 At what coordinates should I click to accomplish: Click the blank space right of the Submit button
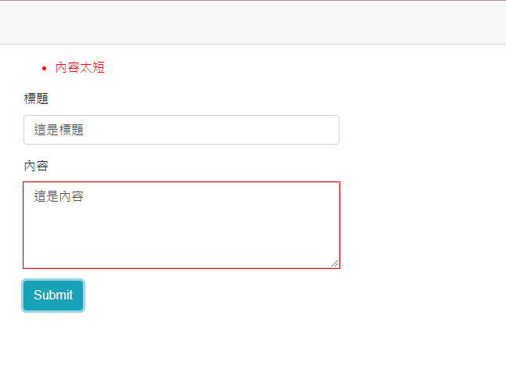pyautogui.click(x=196, y=296)
